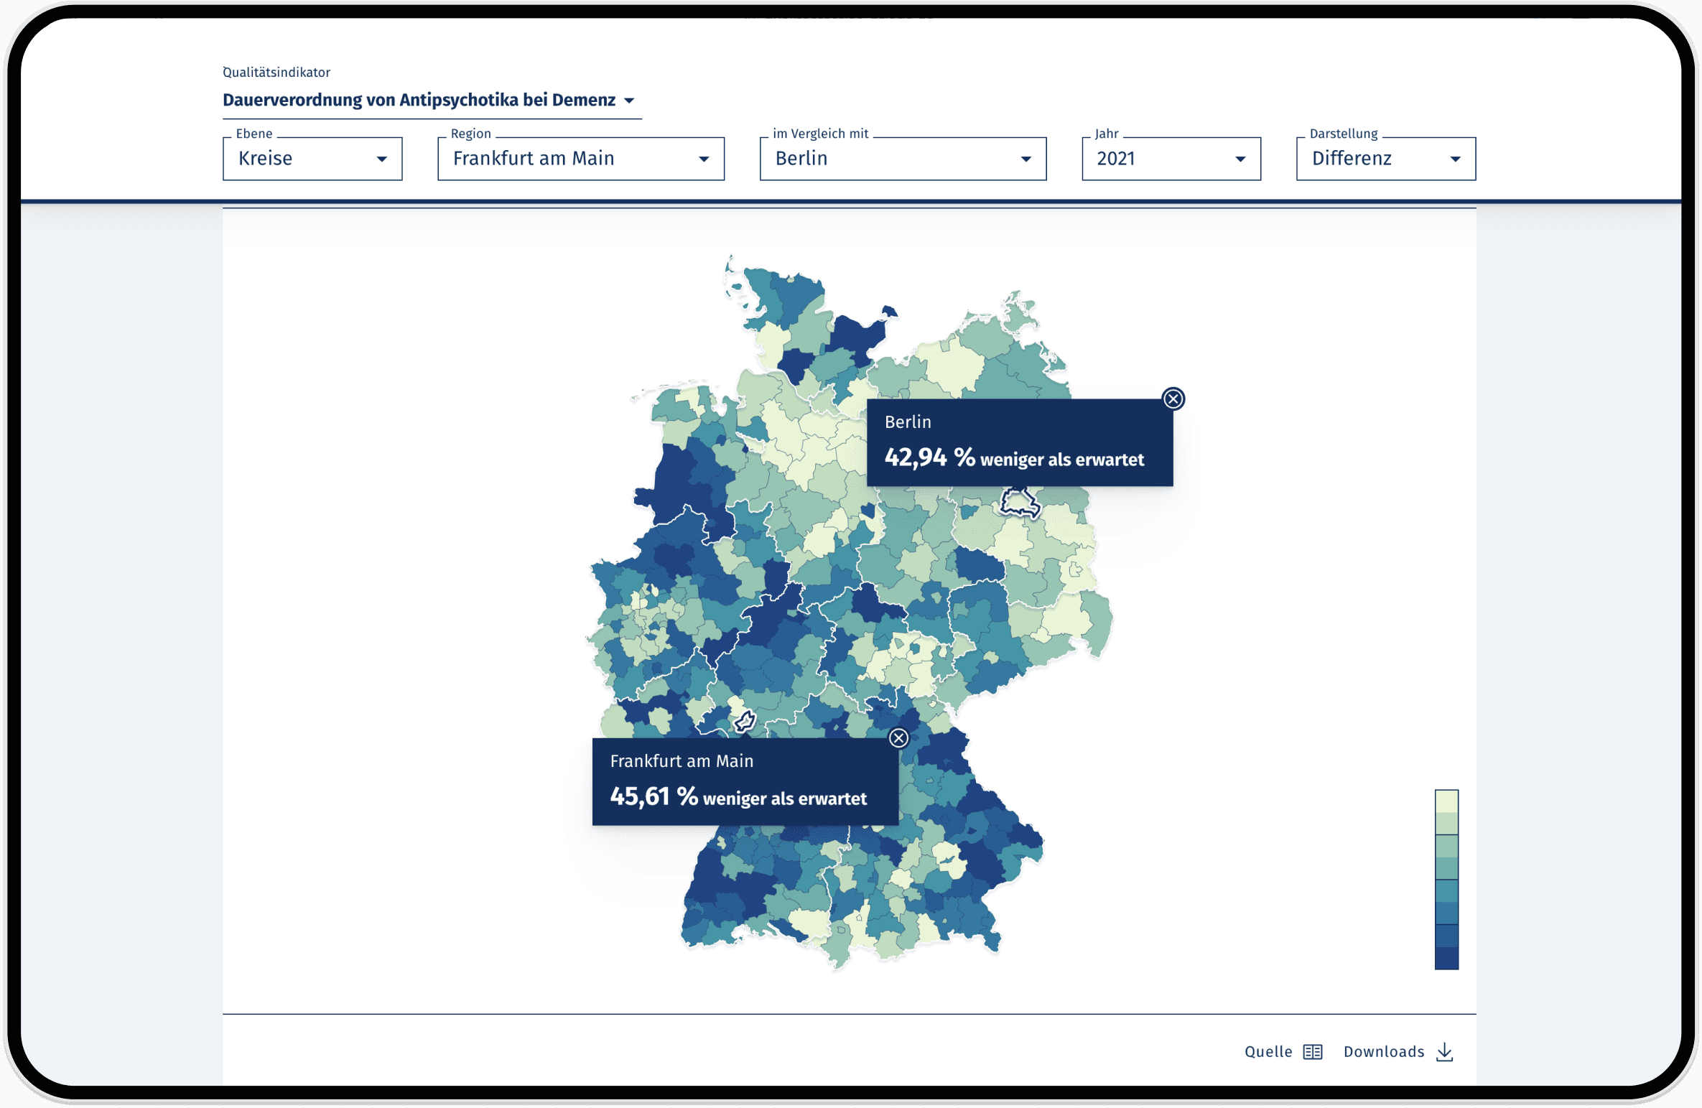The width and height of the screenshot is (1702, 1108).
Task: Click the lightest legend color swatch
Action: (1446, 801)
